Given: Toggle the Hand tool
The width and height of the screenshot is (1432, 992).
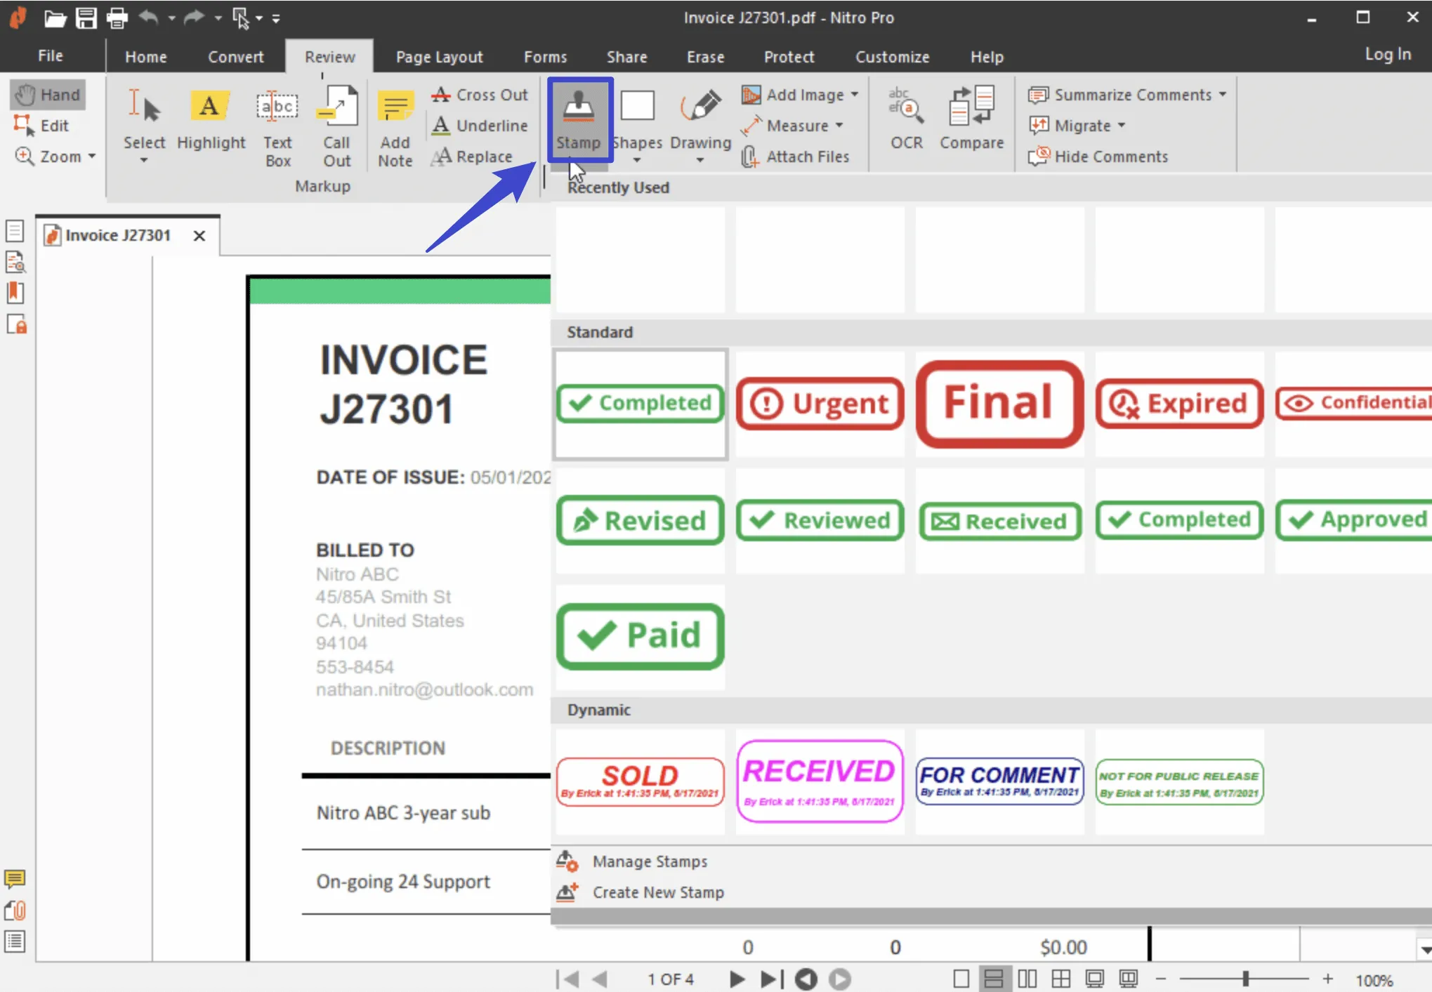Looking at the screenshot, I should click(48, 95).
